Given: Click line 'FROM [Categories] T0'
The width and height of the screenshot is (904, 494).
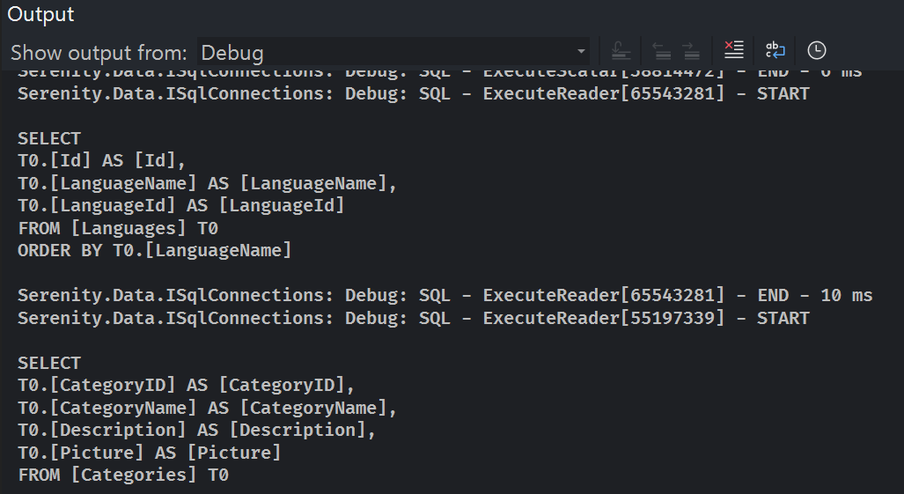Looking at the screenshot, I should (123, 475).
